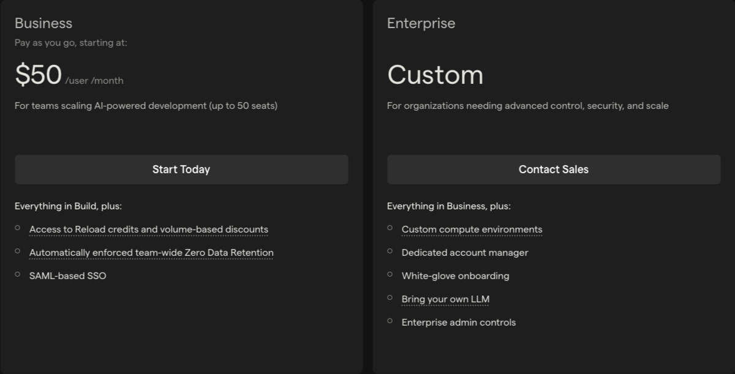Select Enterprise admin controls text
The height and width of the screenshot is (374, 735).
tap(459, 323)
